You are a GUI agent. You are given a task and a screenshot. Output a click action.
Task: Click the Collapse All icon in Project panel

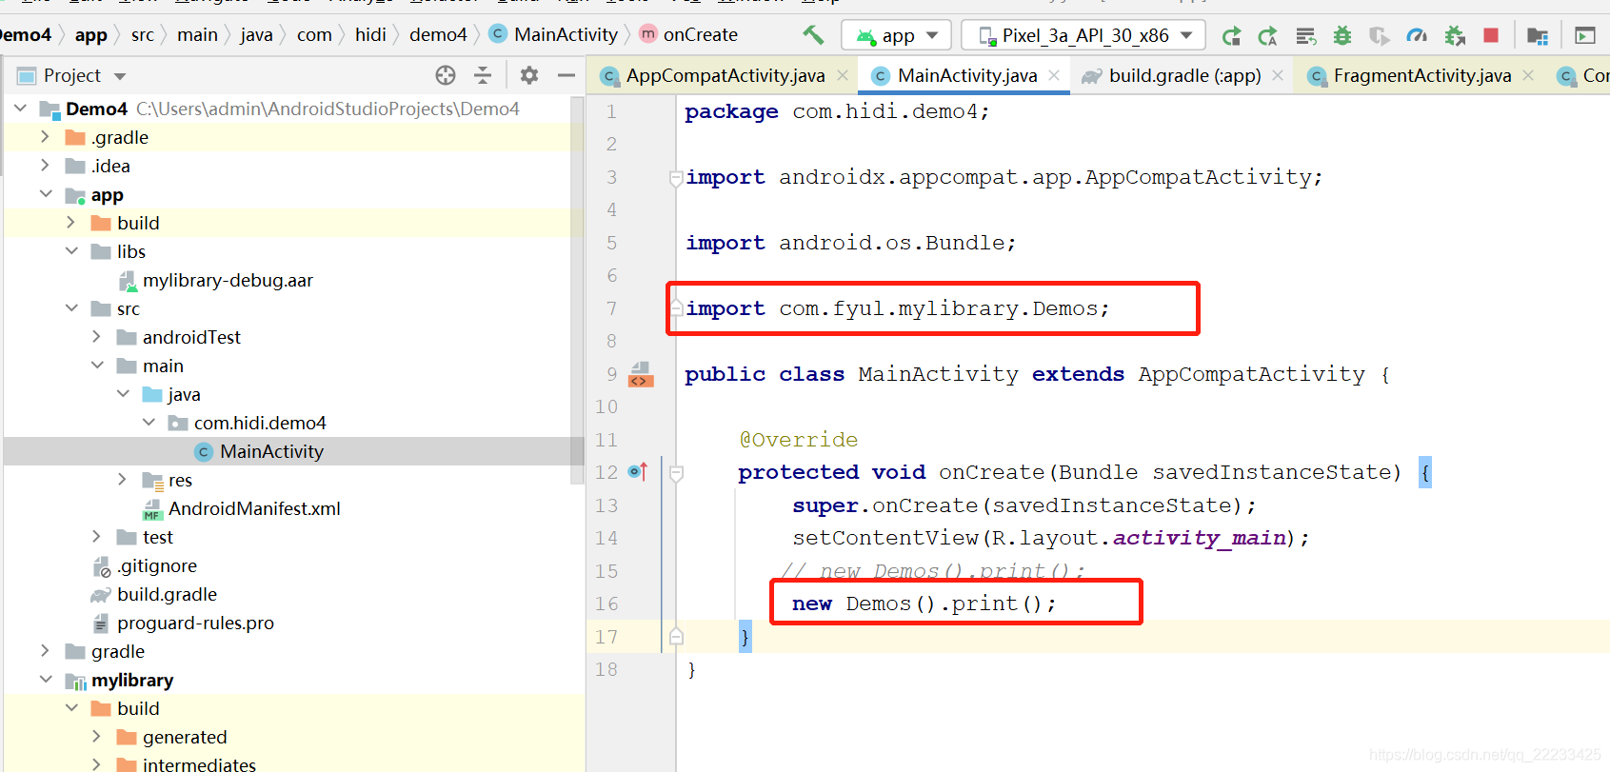[483, 75]
